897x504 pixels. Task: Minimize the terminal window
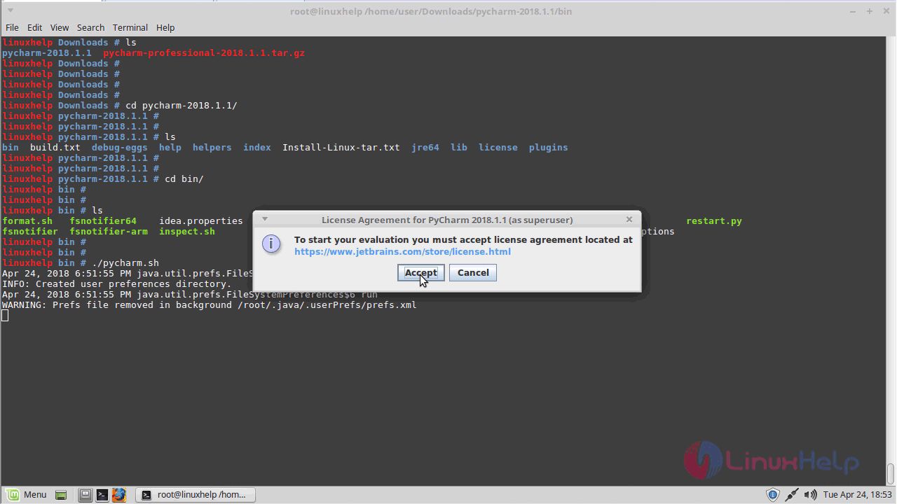click(852, 10)
